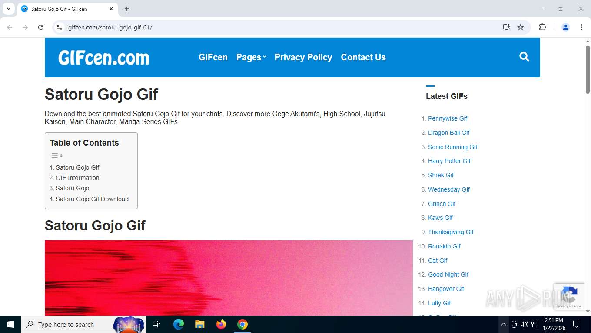591x333 pixels.
Task: View site information icon in address bar
Action: (60, 27)
